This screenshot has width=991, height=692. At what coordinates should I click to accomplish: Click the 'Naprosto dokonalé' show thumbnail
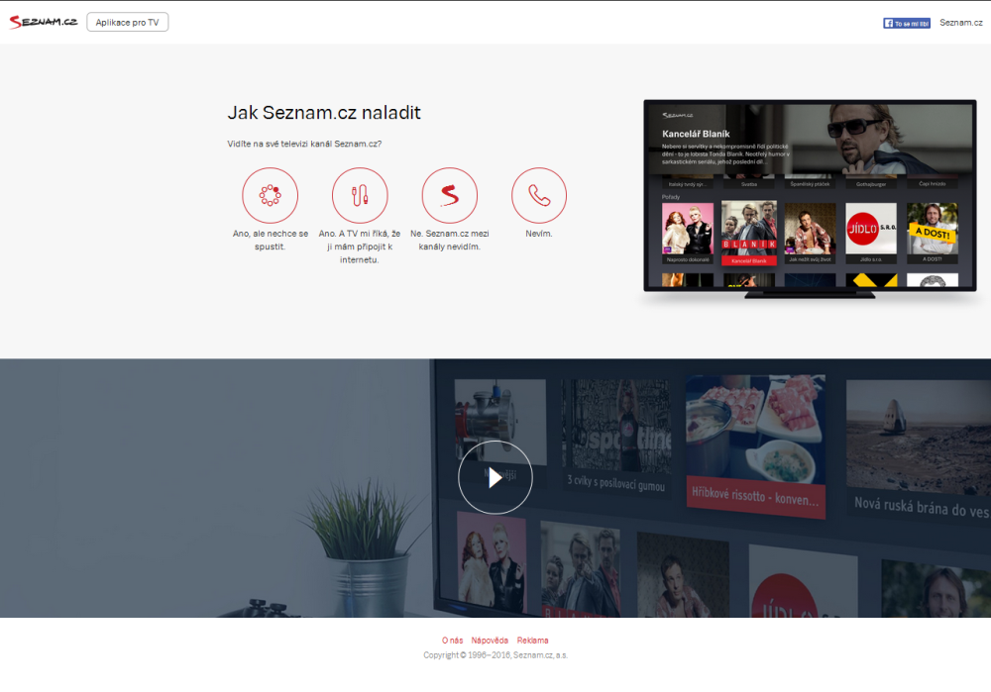[x=688, y=228]
